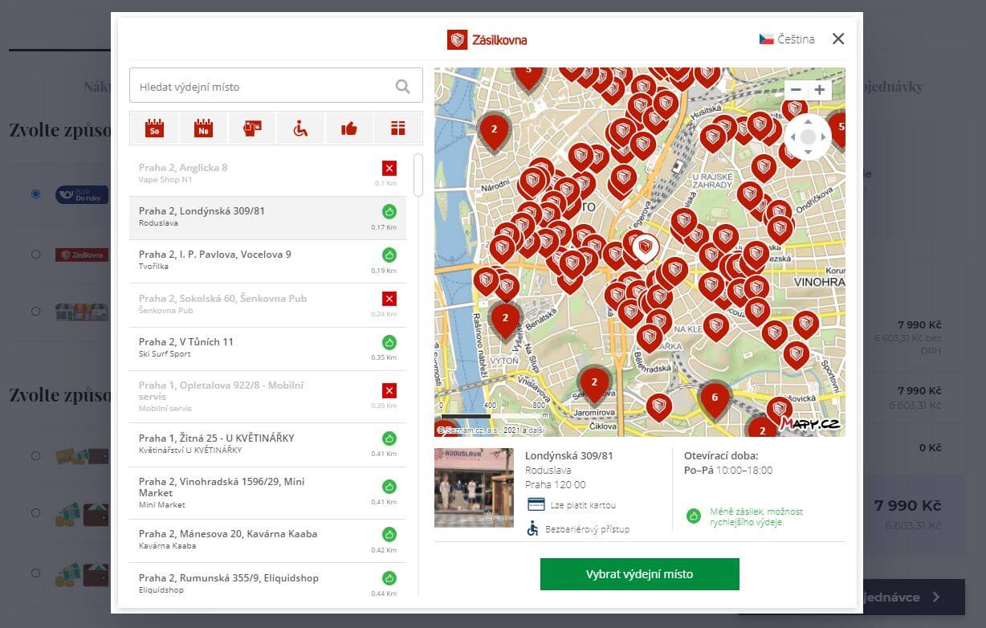
Task: Select Praha 2, Sokolská 60, Šenkovna Pub
Action: click(267, 304)
